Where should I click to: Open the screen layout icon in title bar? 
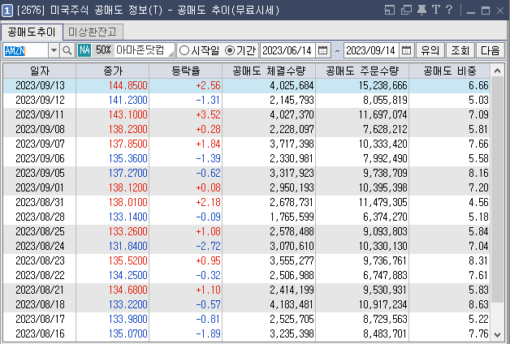pyautogui.click(x=389, y=10)
